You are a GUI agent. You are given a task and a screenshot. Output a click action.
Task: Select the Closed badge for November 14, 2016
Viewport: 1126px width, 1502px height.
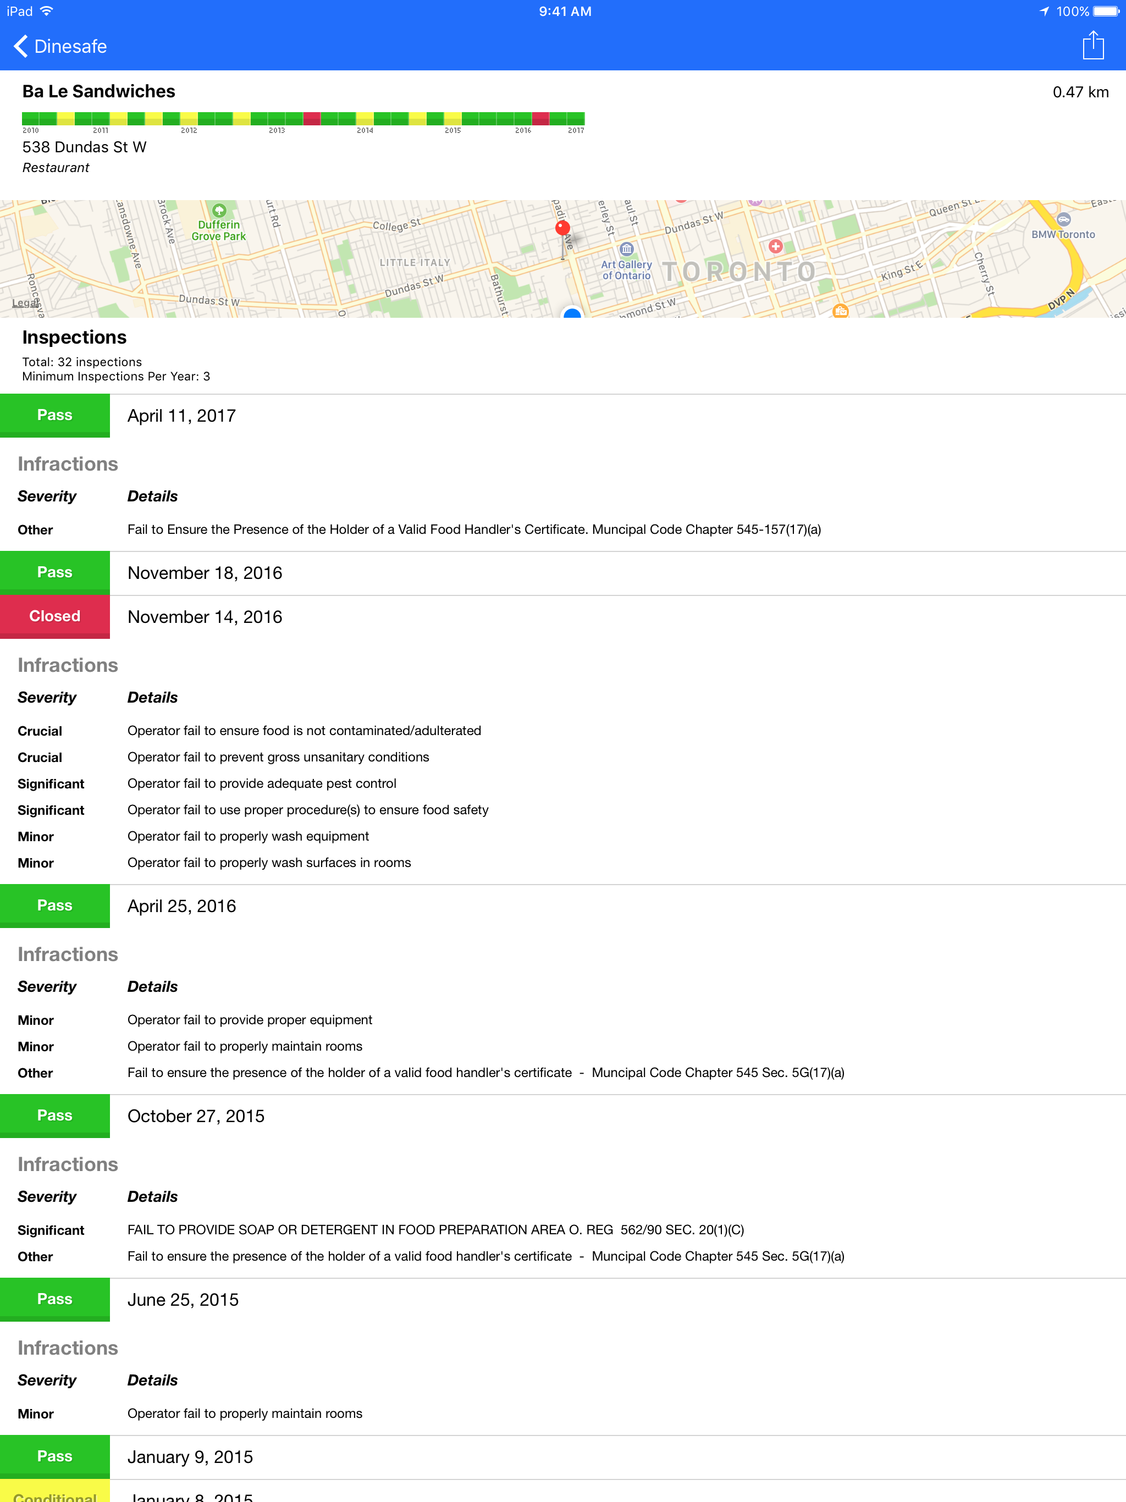pyautogui.click(x=55, y=616)
